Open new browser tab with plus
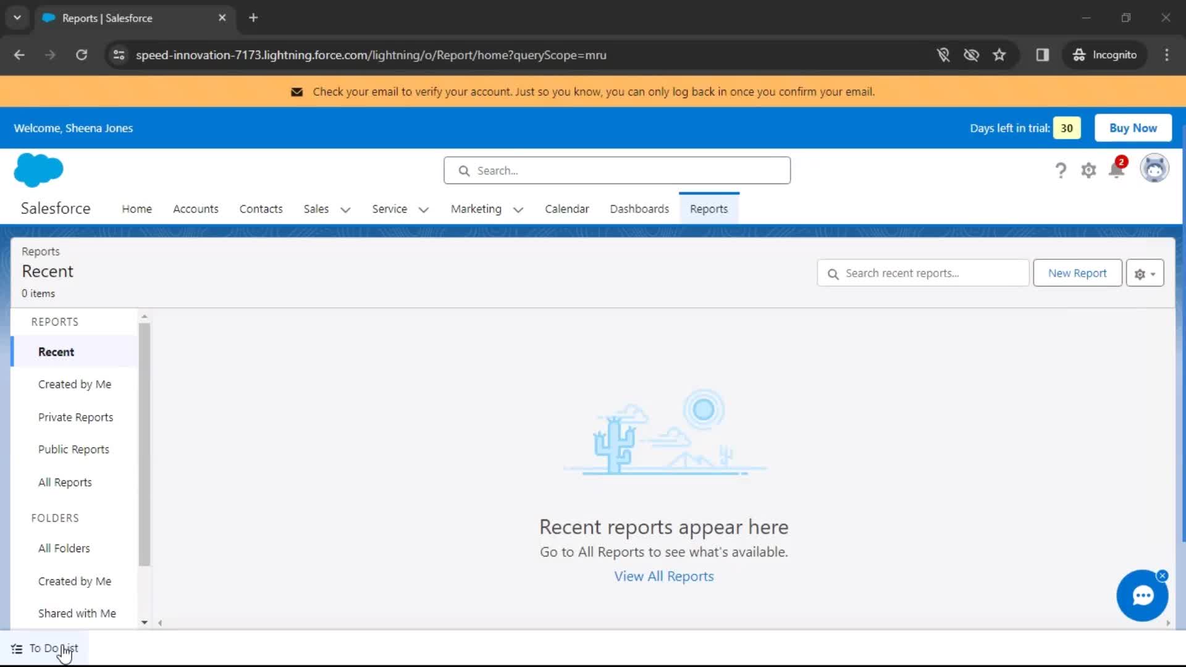Screen dimensions: 1186x667 (253, 18)
